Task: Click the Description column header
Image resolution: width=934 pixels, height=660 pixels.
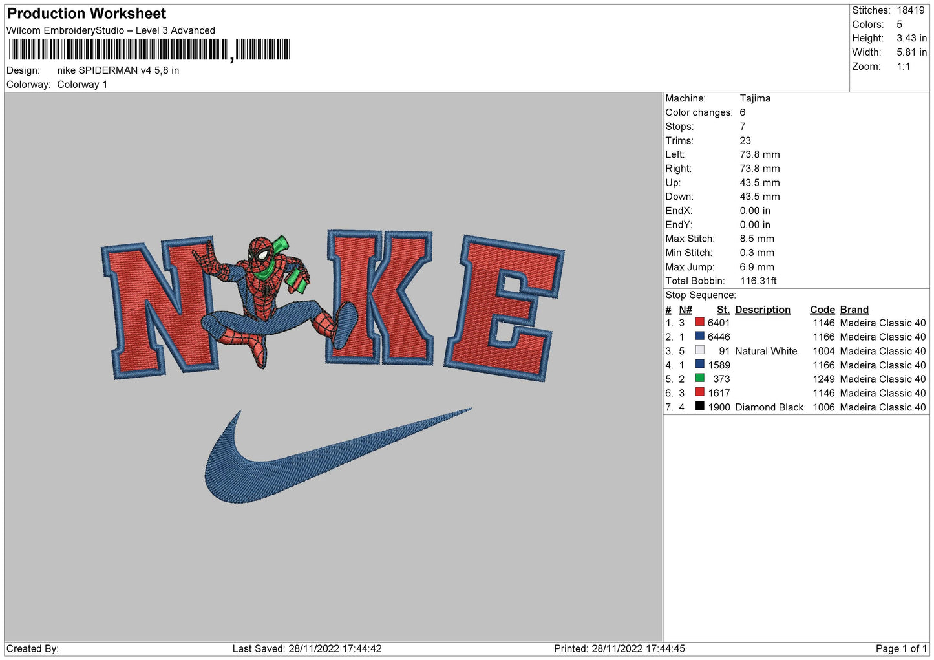Action: coord(762,310)
